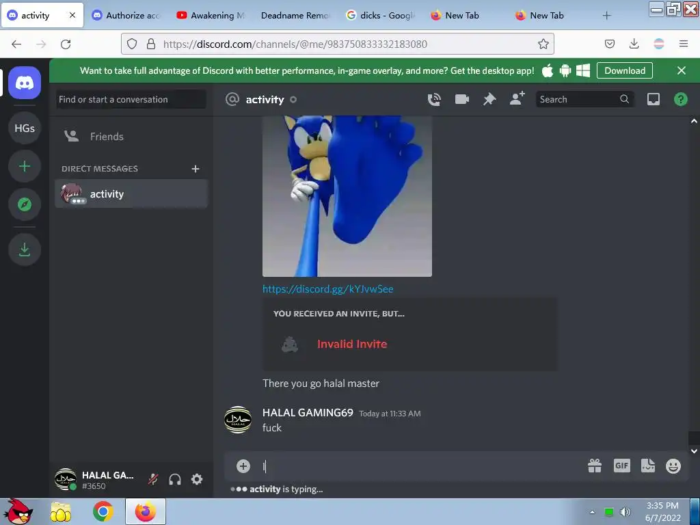
Task: Open site information padlock icon
Action: click(151, 44)
